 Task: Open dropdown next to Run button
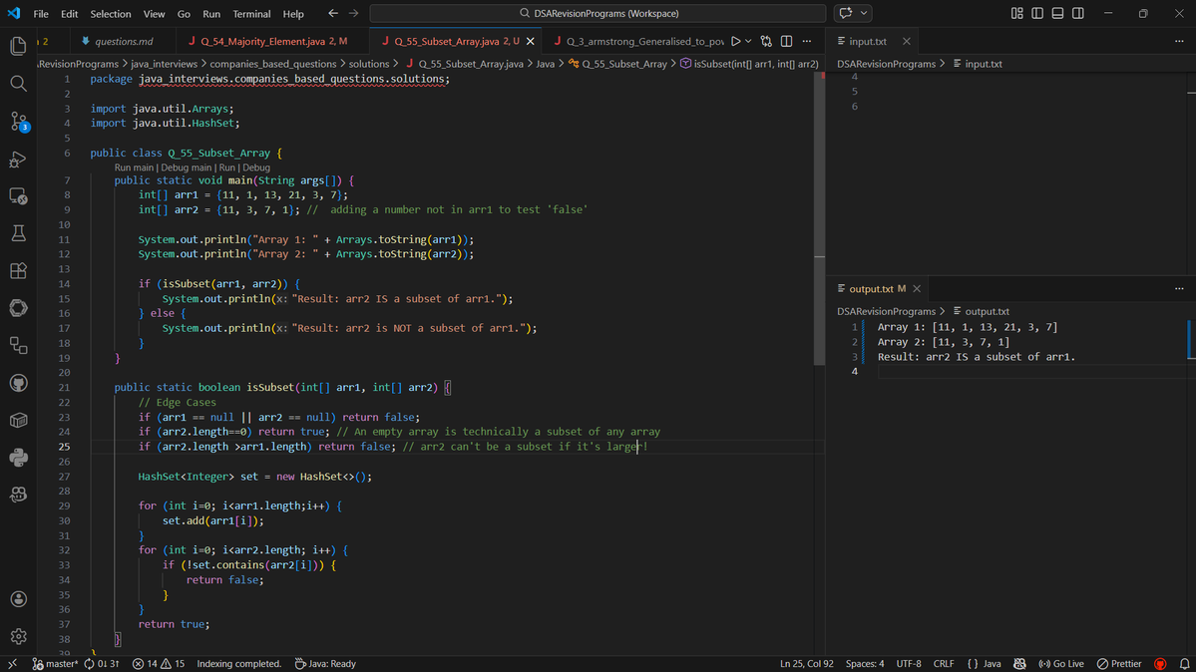tap(748, 41)
